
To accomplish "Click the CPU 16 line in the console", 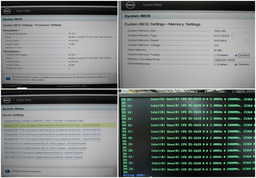I will coord(188,125).
